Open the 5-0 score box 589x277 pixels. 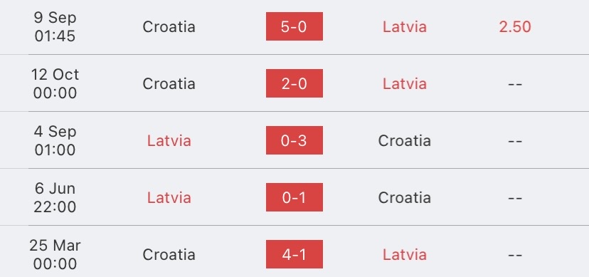click(294, 26)
